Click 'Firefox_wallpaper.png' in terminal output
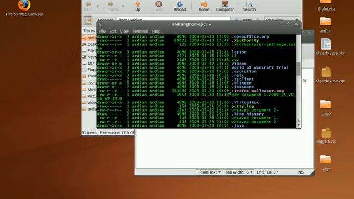 [258, 91]
